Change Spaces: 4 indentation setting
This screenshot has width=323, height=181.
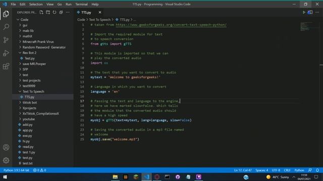[262, 170]
